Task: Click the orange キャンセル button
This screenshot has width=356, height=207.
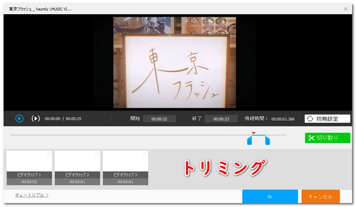Action: [320, 196]
